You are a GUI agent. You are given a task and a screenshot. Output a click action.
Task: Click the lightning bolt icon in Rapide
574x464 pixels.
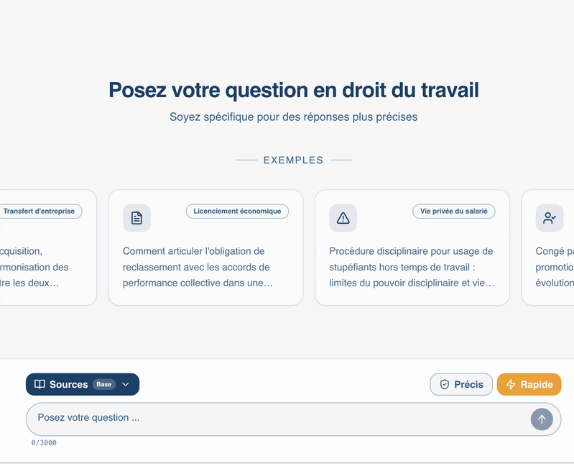click(511, 384)
